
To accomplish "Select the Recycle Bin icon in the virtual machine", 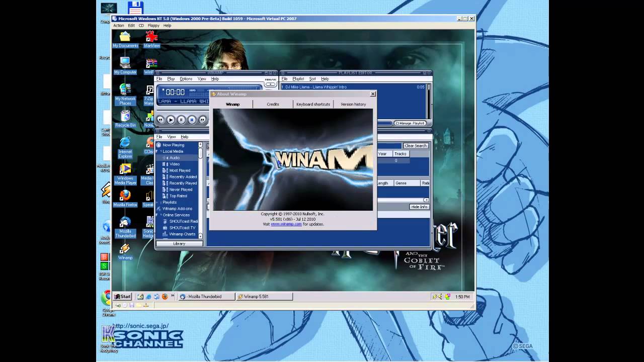I will [x=125, y=119].
